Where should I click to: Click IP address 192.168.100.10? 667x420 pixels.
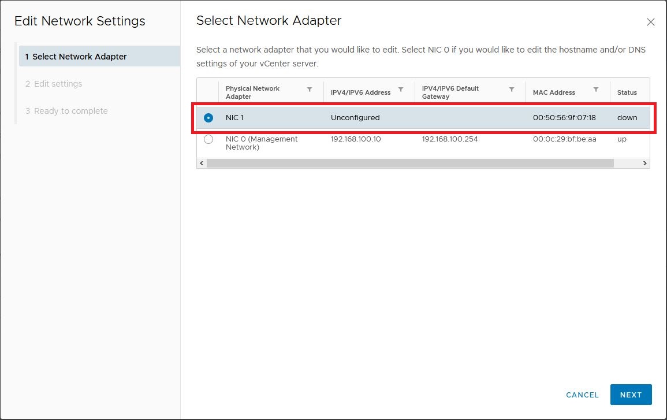point(356,139)
